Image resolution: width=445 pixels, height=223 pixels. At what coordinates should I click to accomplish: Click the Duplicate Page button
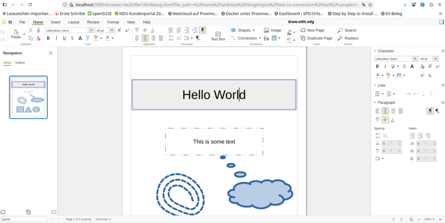(x=316, y=38)
